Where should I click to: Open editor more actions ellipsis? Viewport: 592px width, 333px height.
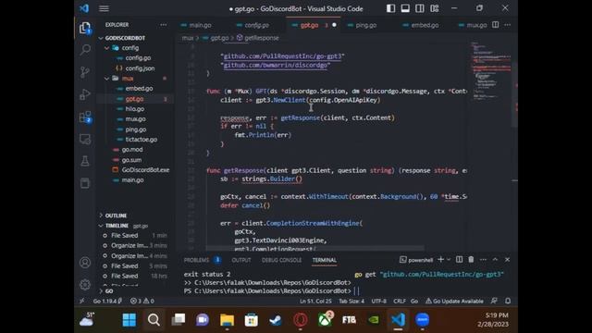point(508,25)
